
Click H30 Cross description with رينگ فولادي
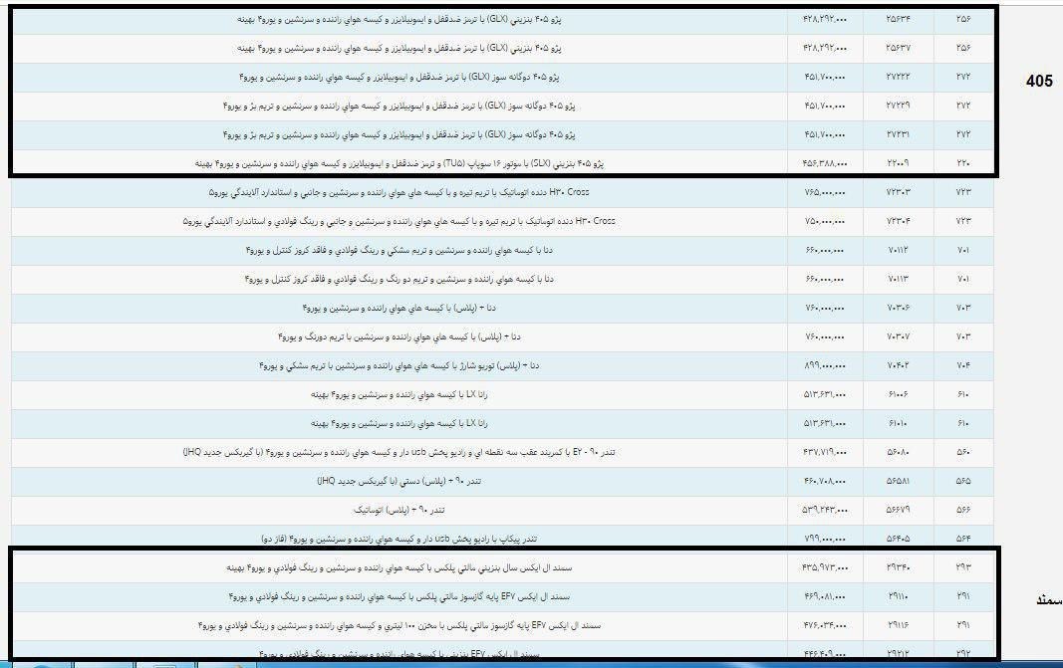tap(399, 221)
